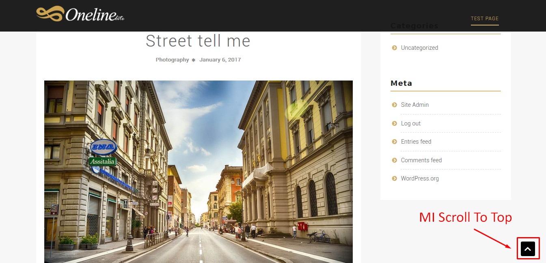Open the Site Admin link
546x263 pixels.
click(415, 105)
